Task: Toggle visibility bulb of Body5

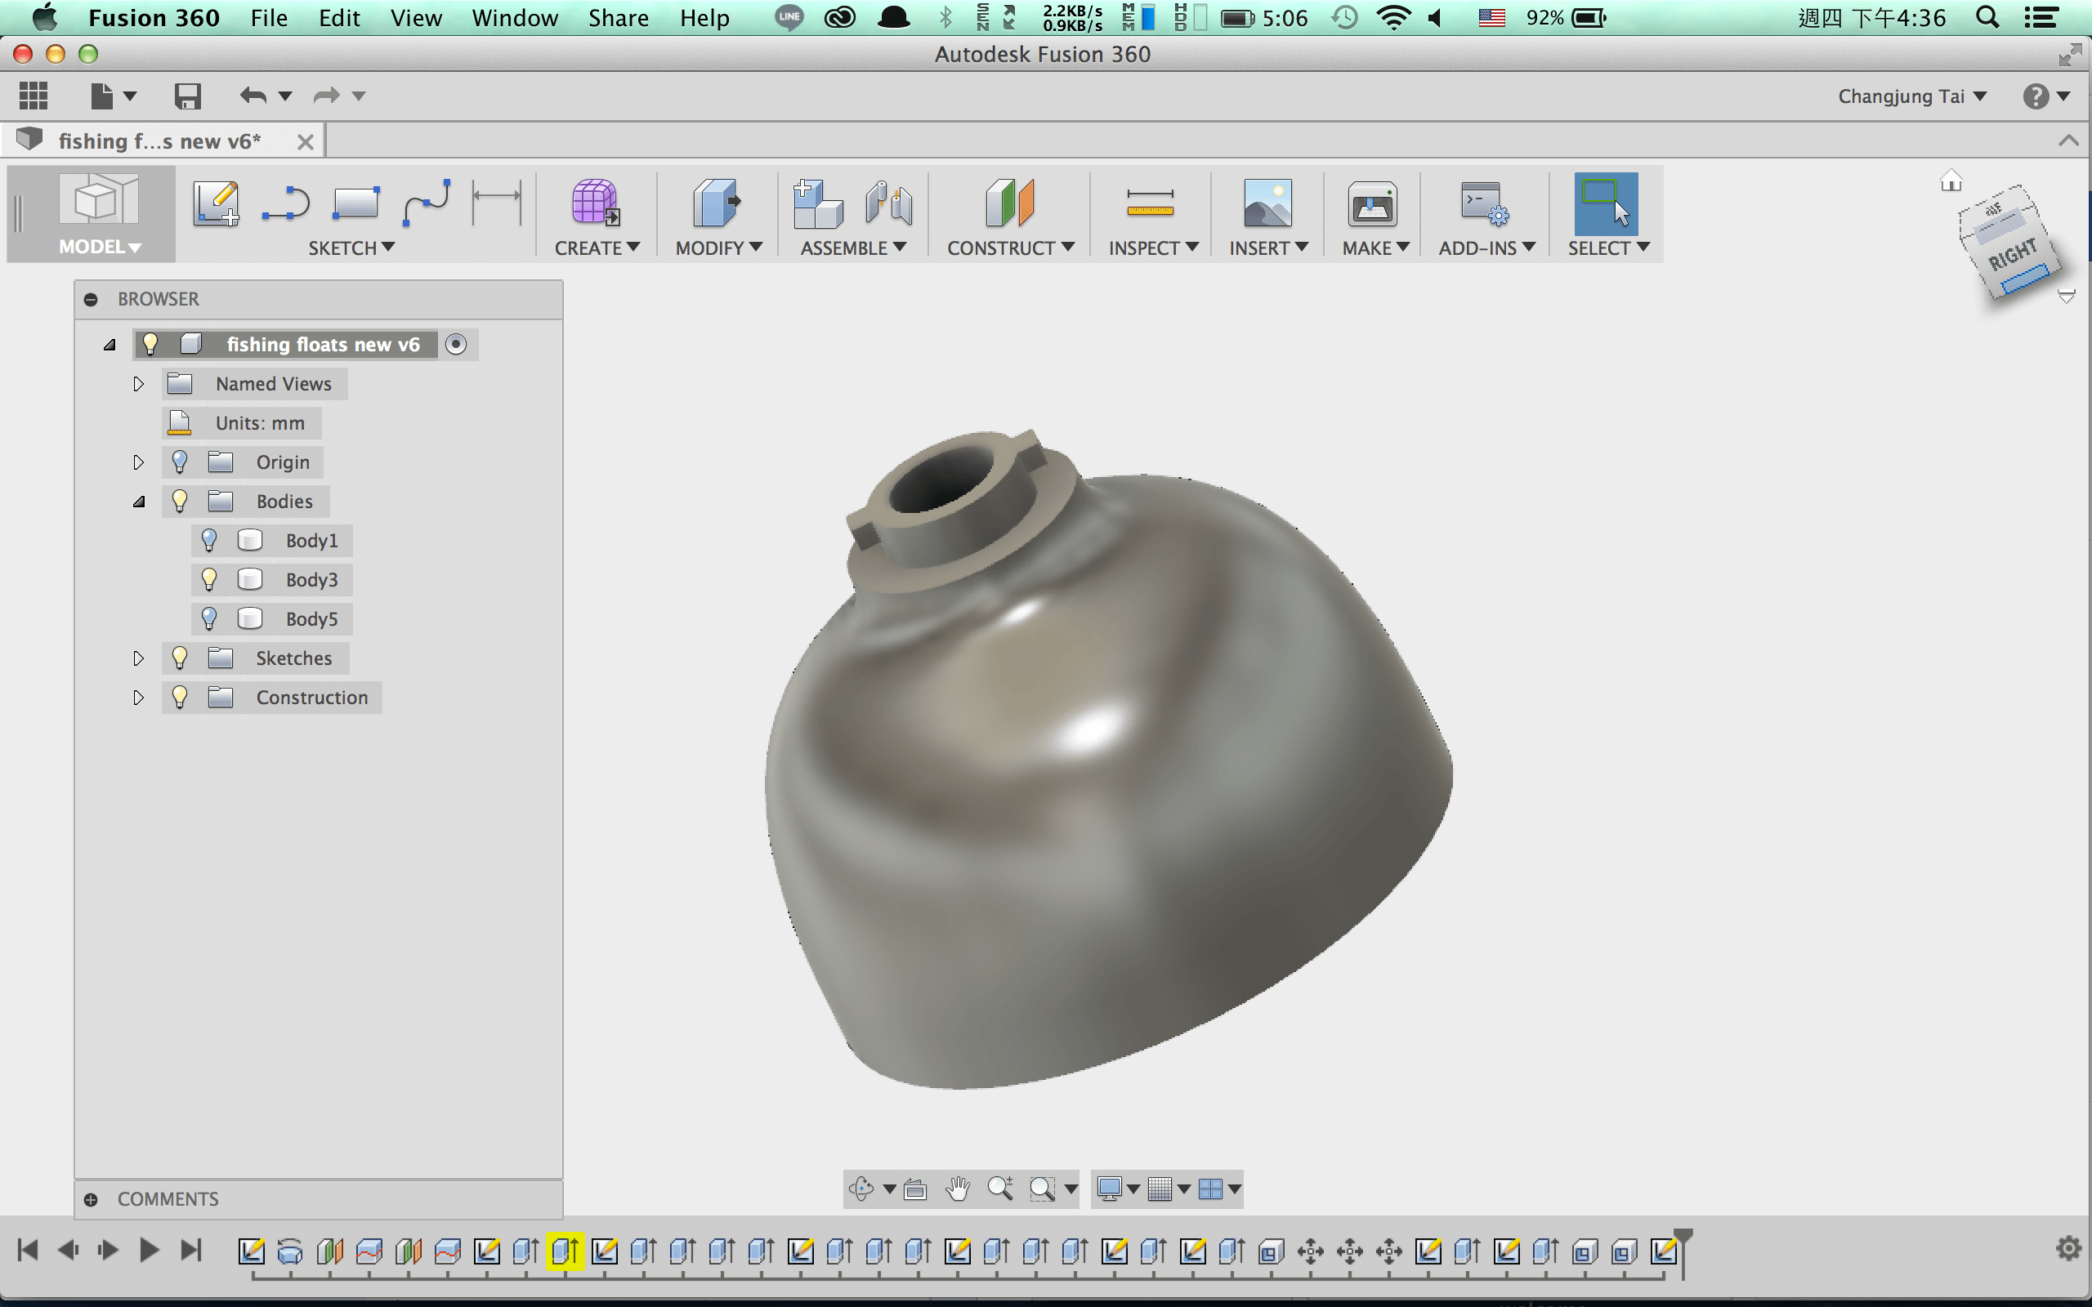Action: 208,619
